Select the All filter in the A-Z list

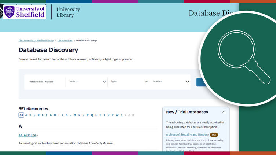pyautogui.click(x=21, y=115)
